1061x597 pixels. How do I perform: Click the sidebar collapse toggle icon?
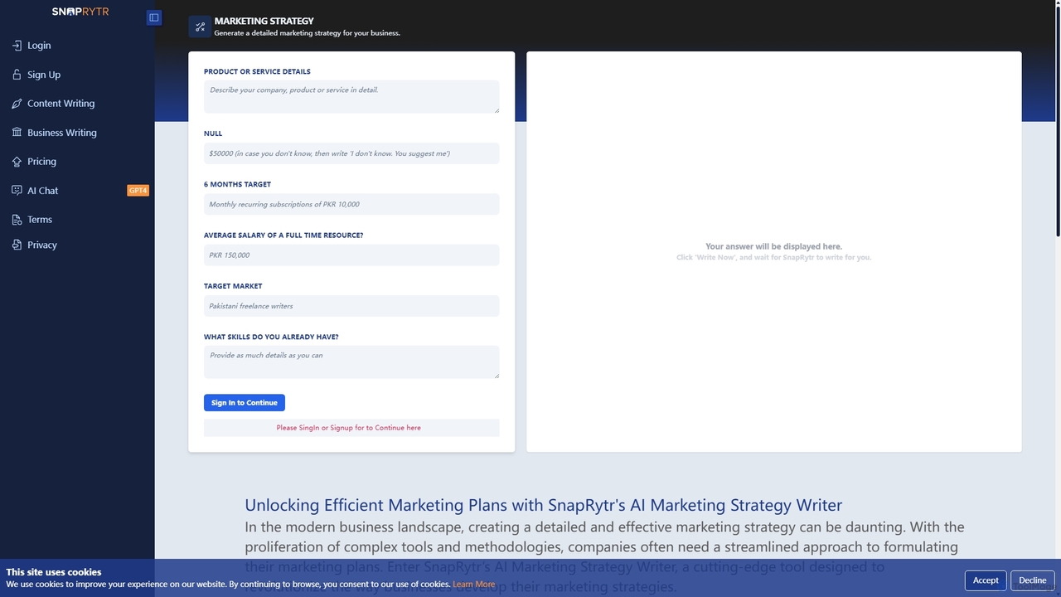click(x=153, y=17)
